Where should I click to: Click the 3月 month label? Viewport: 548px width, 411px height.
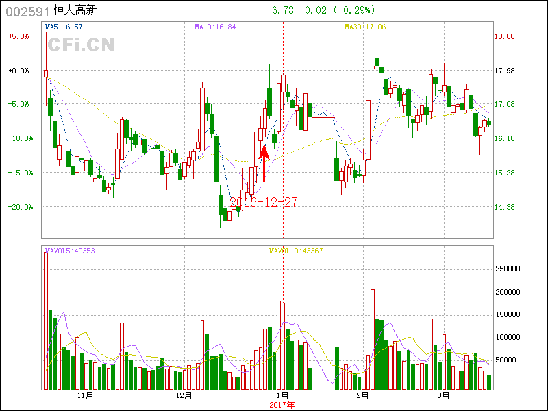click(x=444, y=396)
